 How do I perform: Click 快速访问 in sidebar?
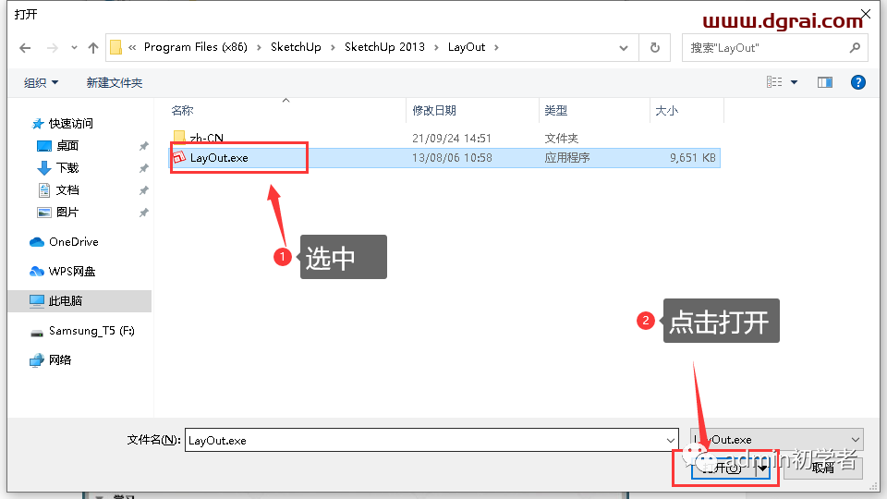coord(71,123)
